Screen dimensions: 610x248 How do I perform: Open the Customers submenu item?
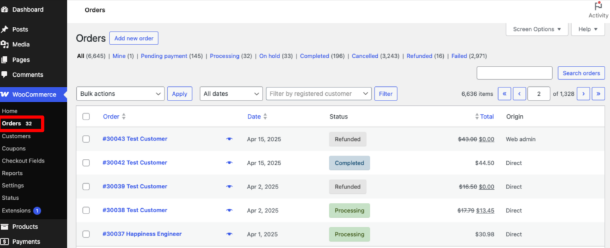click(16, 136)
